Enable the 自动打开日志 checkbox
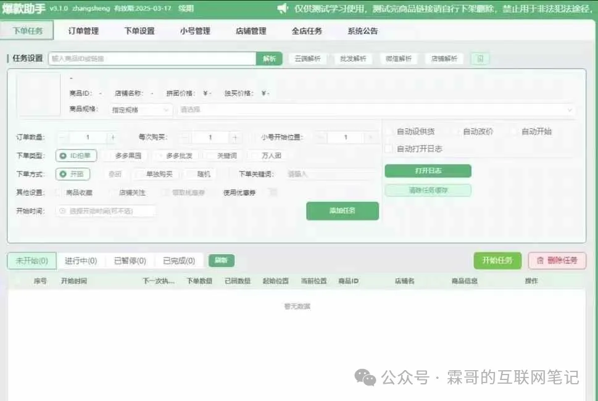This screenshot has width=598, height=401. (x=388, y=149)
